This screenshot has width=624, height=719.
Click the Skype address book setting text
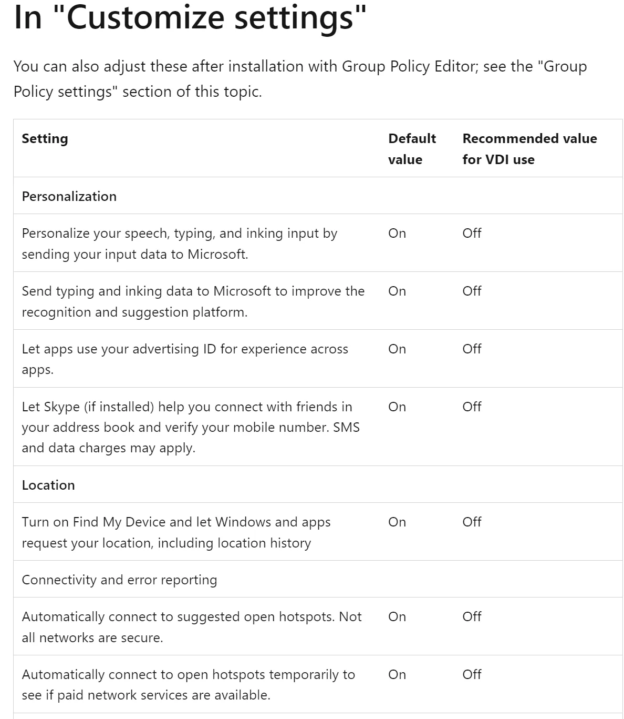click(x=191, y=427)
